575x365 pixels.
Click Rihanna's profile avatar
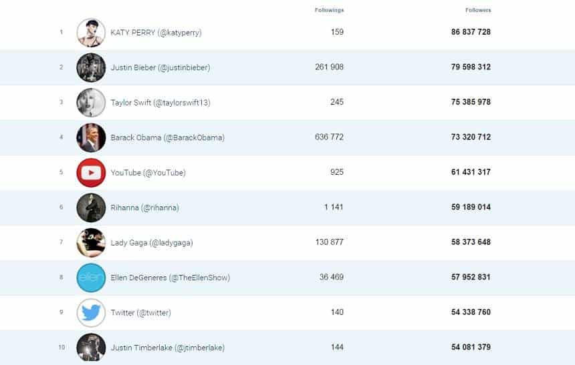[x=91, y=208]
